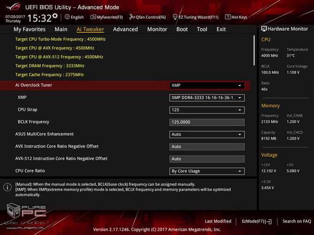
Task: Click the 2133 MHz memory frequency value
Action: [x=269, y=121]
